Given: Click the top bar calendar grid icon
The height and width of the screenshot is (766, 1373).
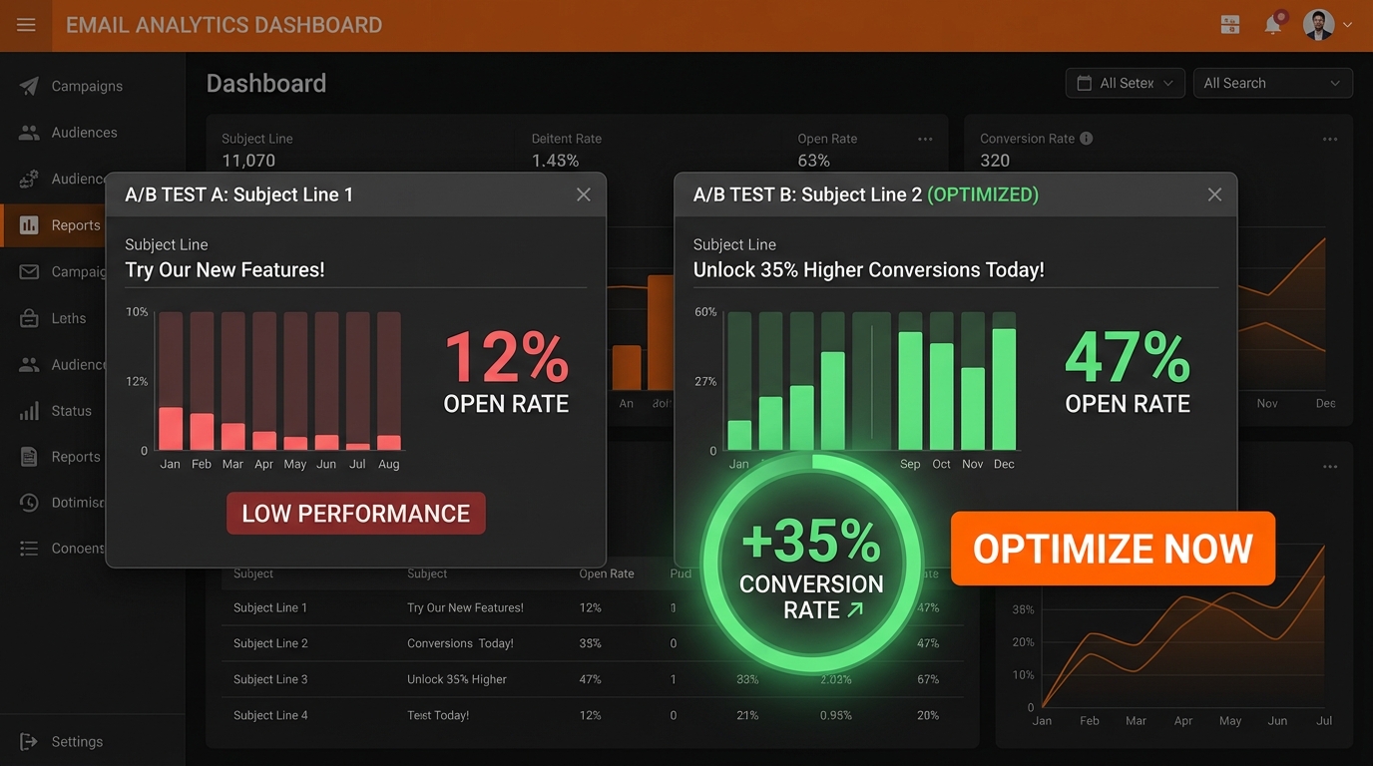Looking at the screenshot, I should 1230,25.
